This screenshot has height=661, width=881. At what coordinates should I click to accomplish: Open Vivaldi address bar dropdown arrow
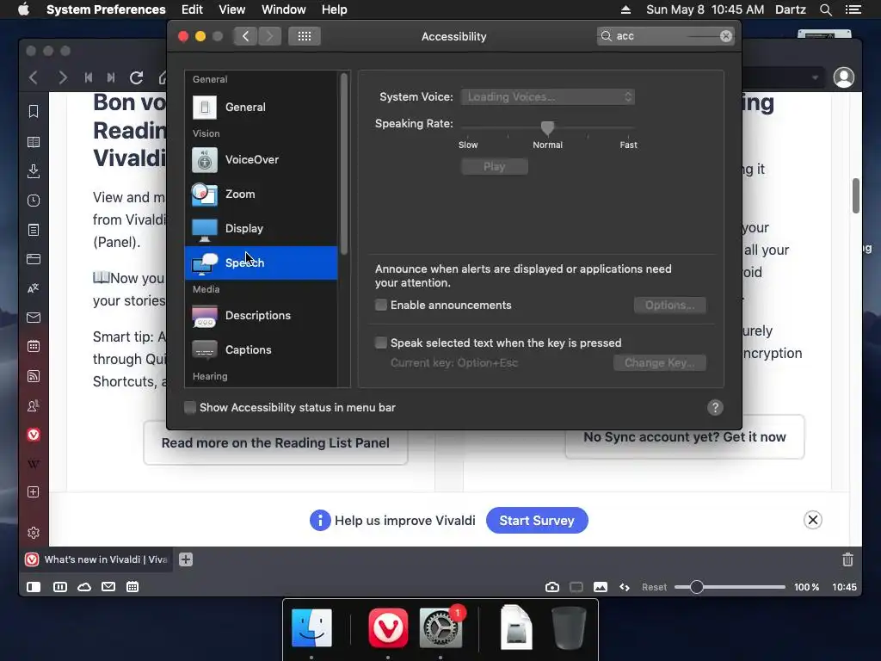coord(815,77)
